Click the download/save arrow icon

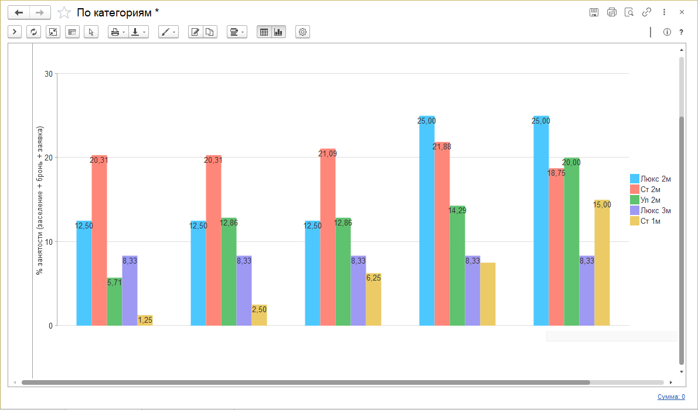(x=135, y=32)
